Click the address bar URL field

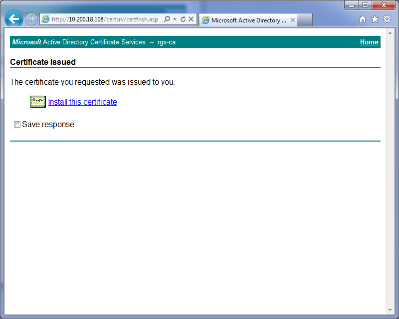point(105,19)
